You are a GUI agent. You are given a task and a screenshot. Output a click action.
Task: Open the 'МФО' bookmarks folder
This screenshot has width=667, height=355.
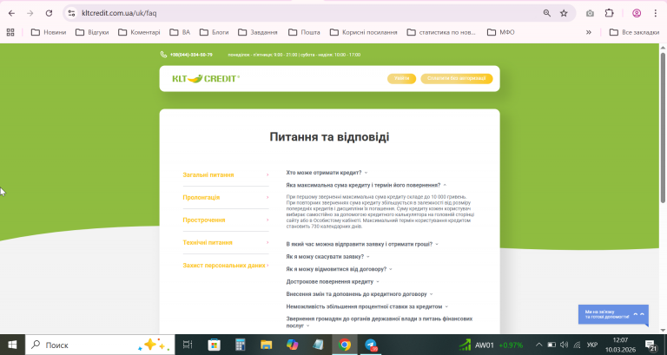coord(501,32)
